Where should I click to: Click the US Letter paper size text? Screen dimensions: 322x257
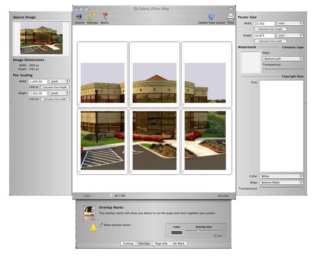[223, 196]
